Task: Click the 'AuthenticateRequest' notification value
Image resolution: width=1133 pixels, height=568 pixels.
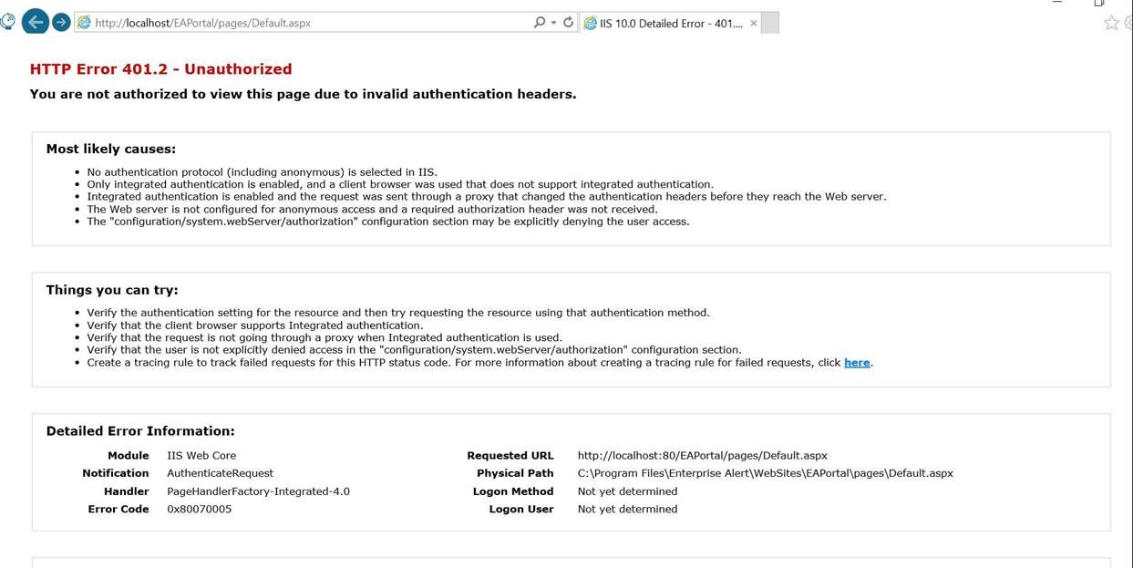Action: click(x=220, y=473)
